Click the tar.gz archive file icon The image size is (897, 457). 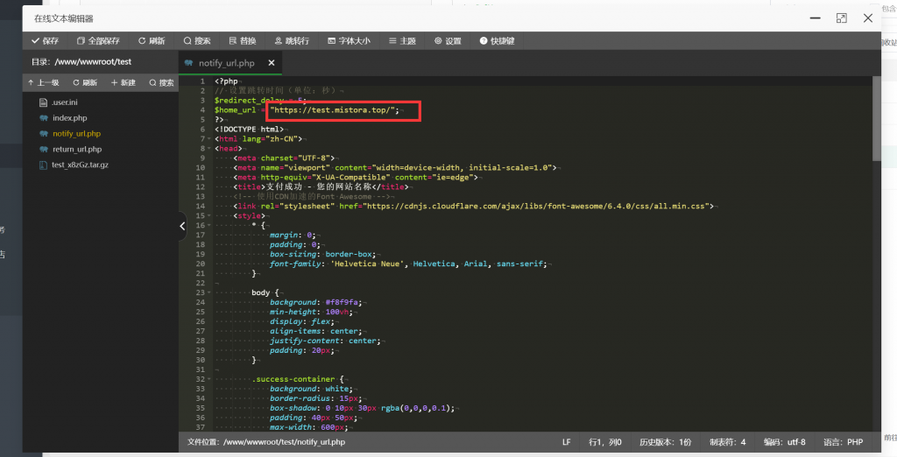43,165
